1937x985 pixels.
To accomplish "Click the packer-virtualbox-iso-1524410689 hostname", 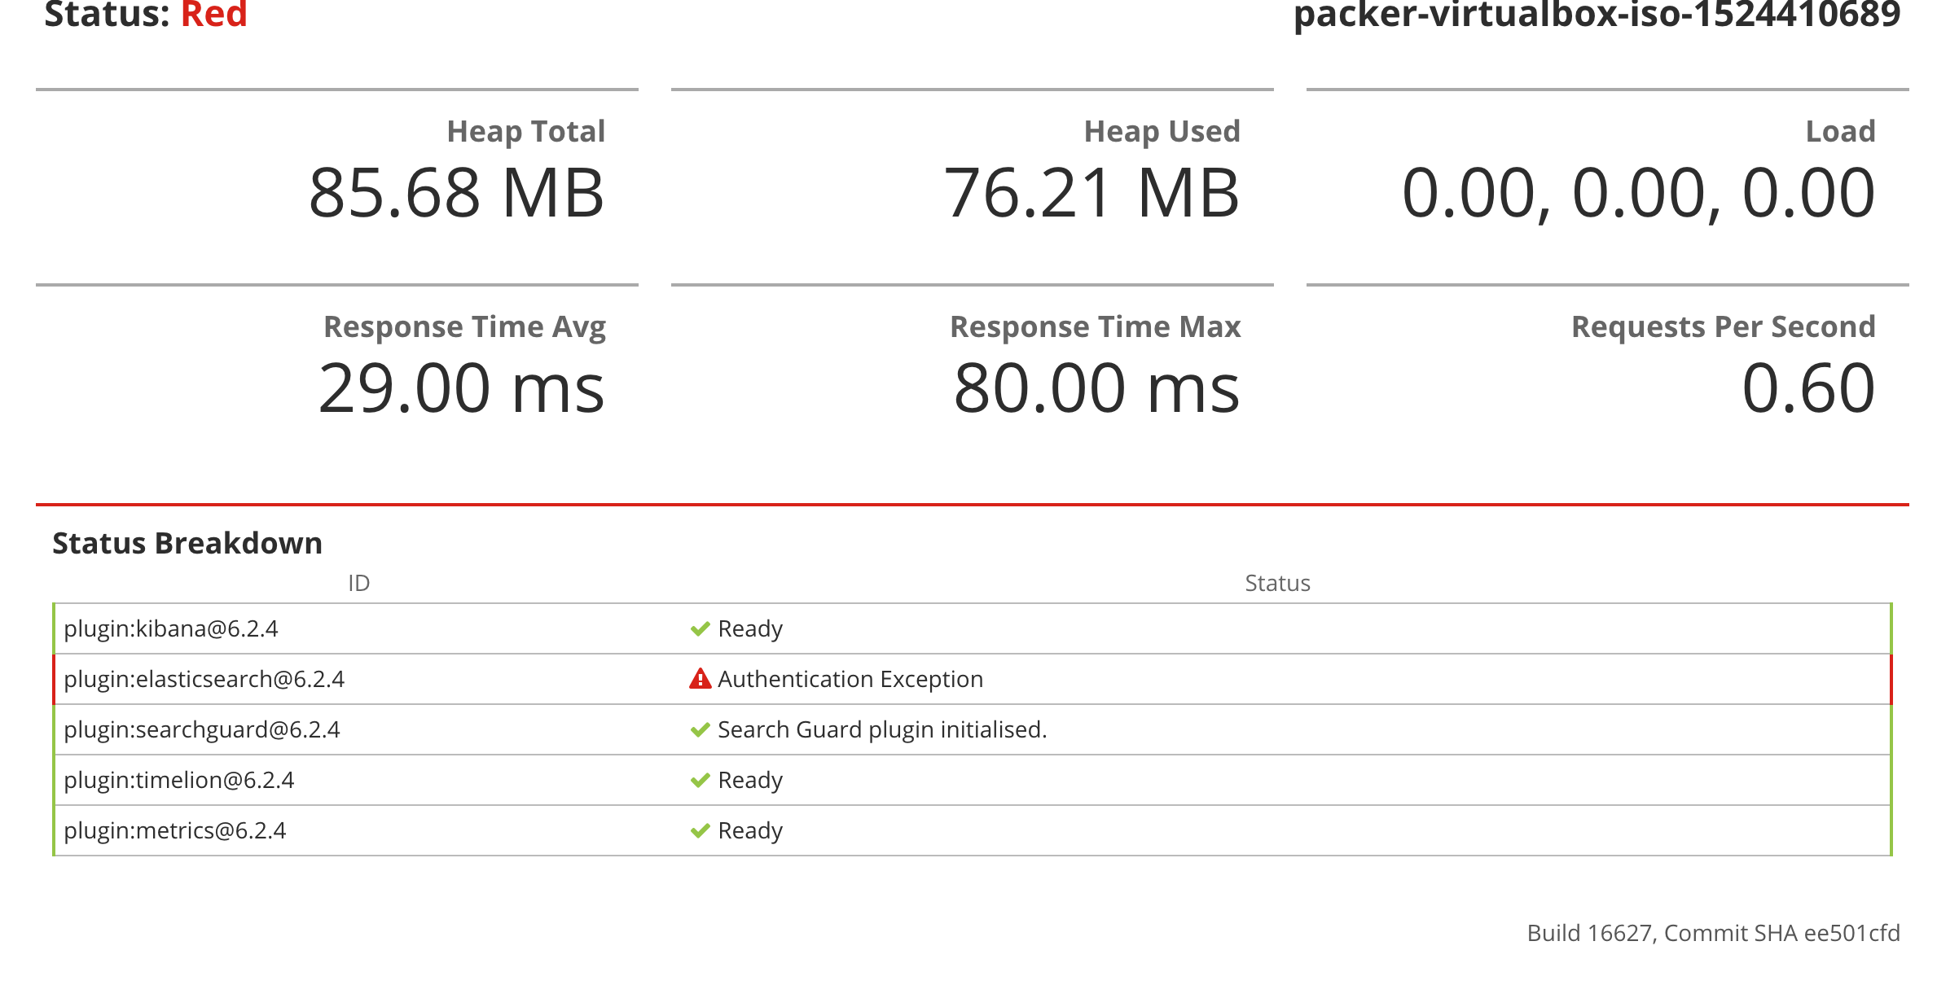I will 1597,15.
